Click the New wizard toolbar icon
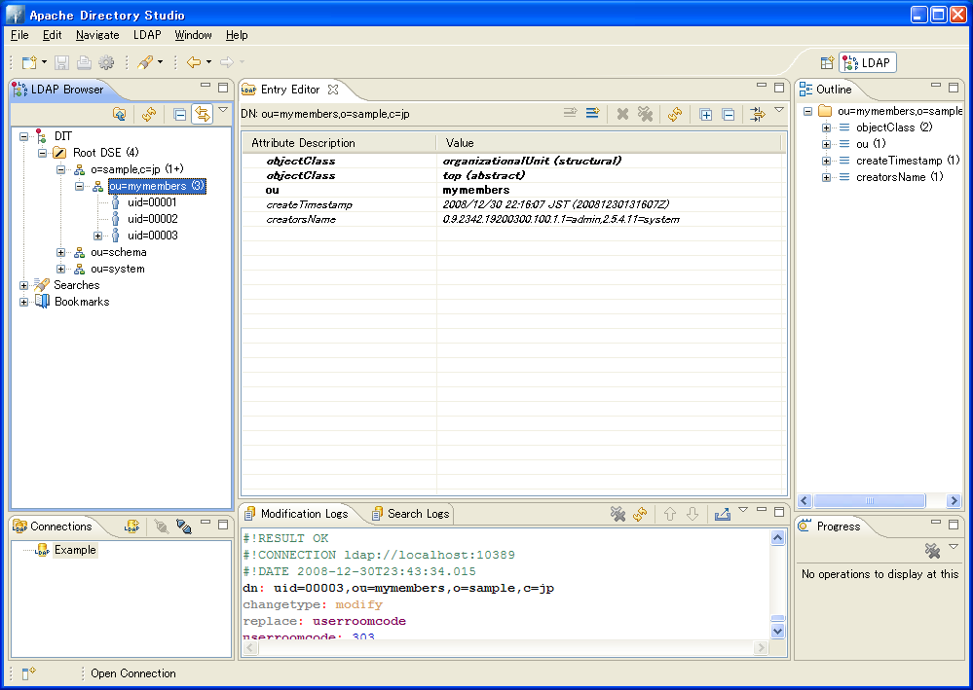Image resolution: width=973 pixels, height=690 pixels. coord(28,62)
